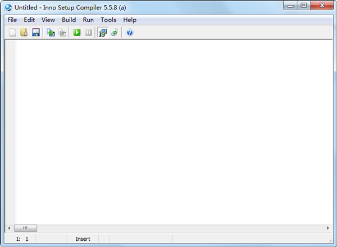Maximize the Inno Setup Compiler window
The width and height of the screenshot is (337, 247).
304,6
